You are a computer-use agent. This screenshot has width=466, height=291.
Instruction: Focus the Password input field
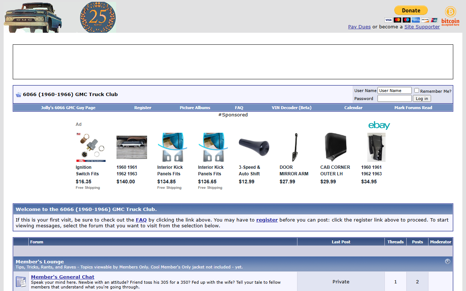tap(395, 99)
